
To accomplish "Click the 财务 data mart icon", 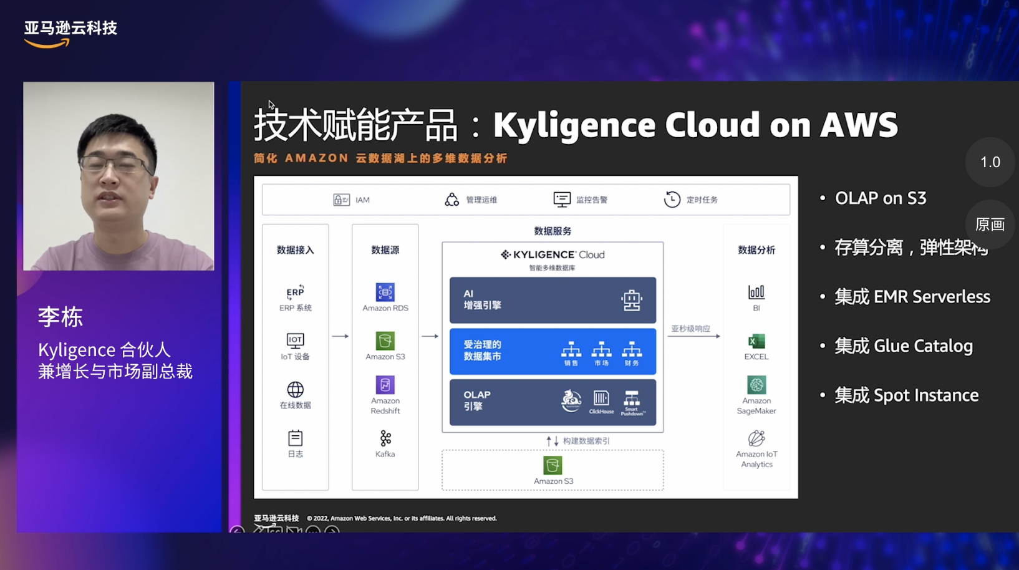I will tap(632, 350).
